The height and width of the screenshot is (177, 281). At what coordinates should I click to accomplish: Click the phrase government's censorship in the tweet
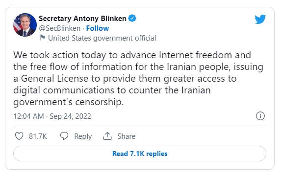tap(69, 102)
